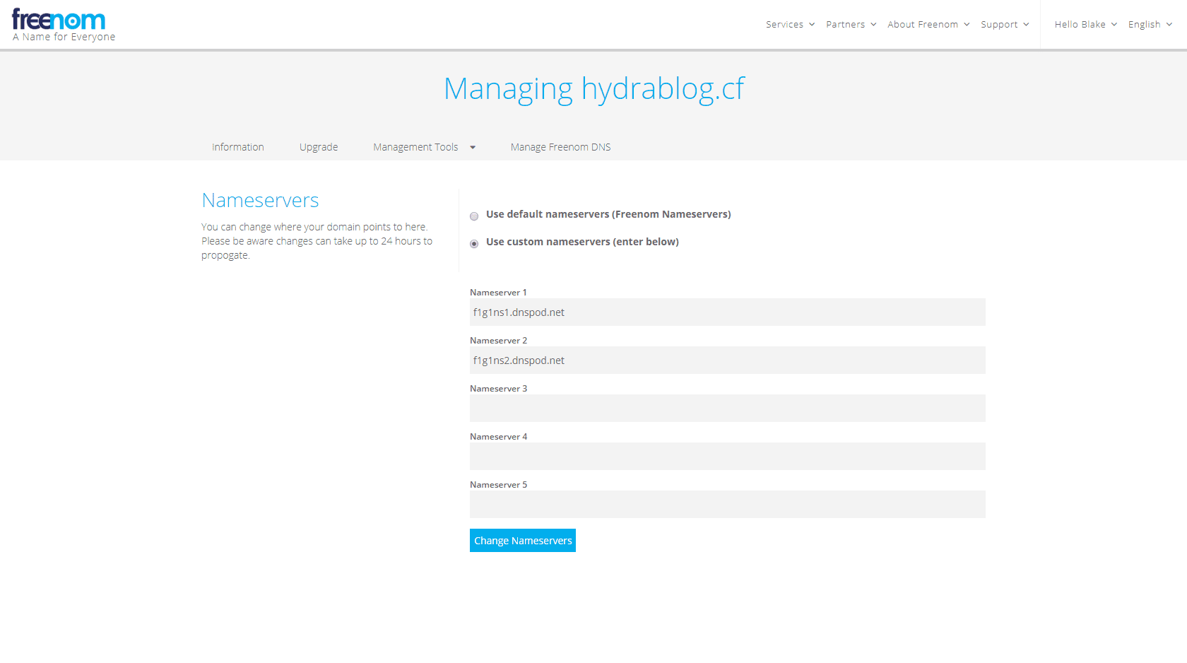Select the Nameserver 4 input box
The image size is (1187, 663).
click(x=727, y=457)
